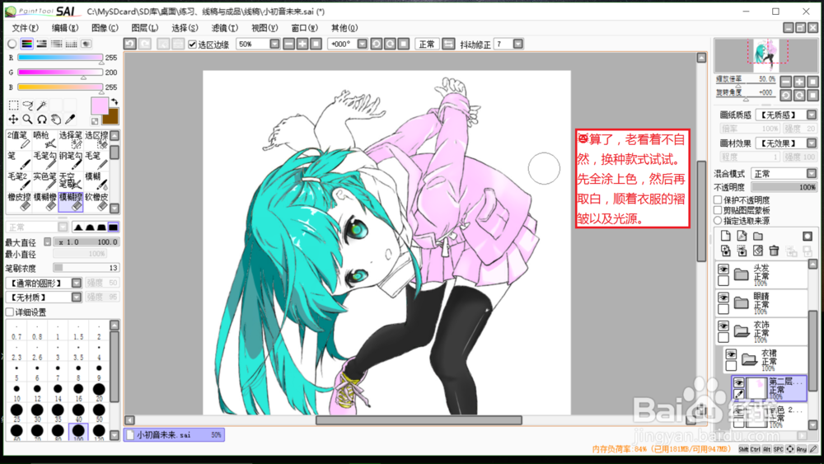Choose the 喷枪 airbrush tool
The width and height of the screenshot is (824, 464).
pyautogui.click(x=44, y=139)
